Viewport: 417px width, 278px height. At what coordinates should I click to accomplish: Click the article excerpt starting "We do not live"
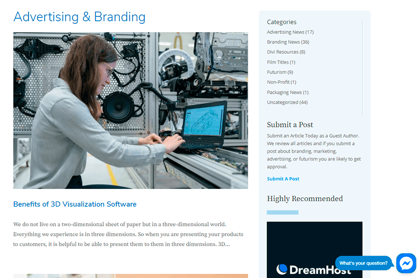[x=128, y=234]
